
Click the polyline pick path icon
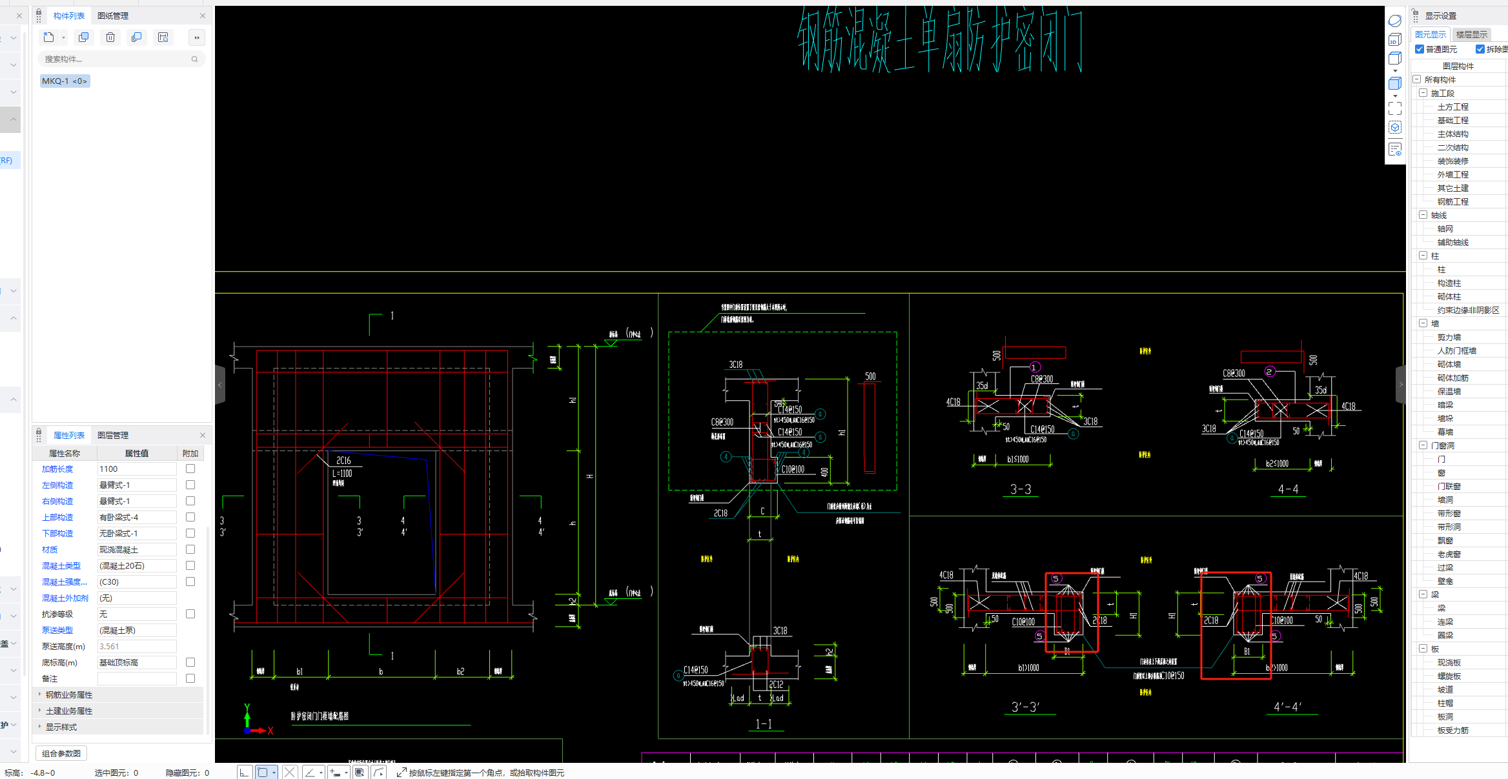pyautogui.click(x=378, y=773)
